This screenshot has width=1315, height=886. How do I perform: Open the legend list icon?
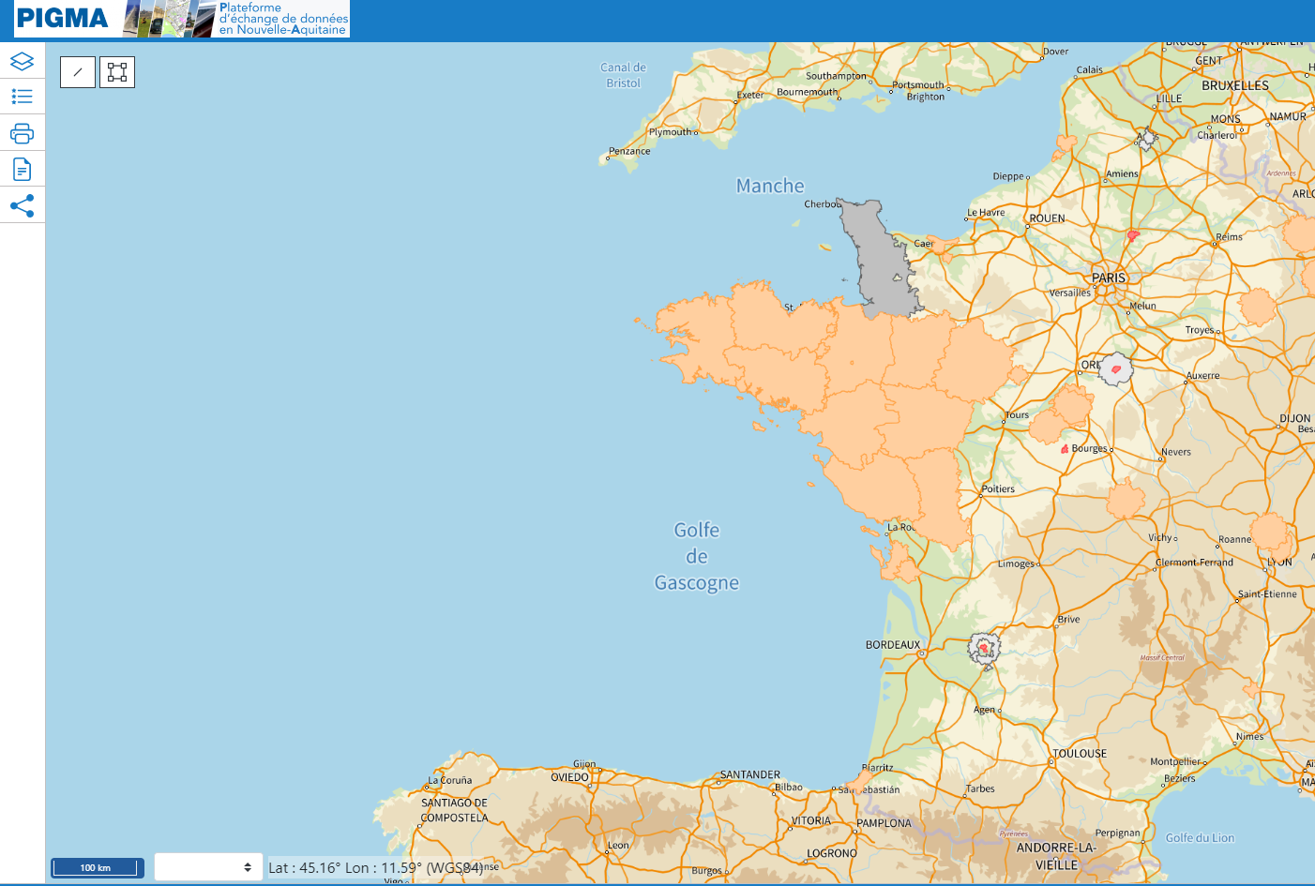(22, 97)
